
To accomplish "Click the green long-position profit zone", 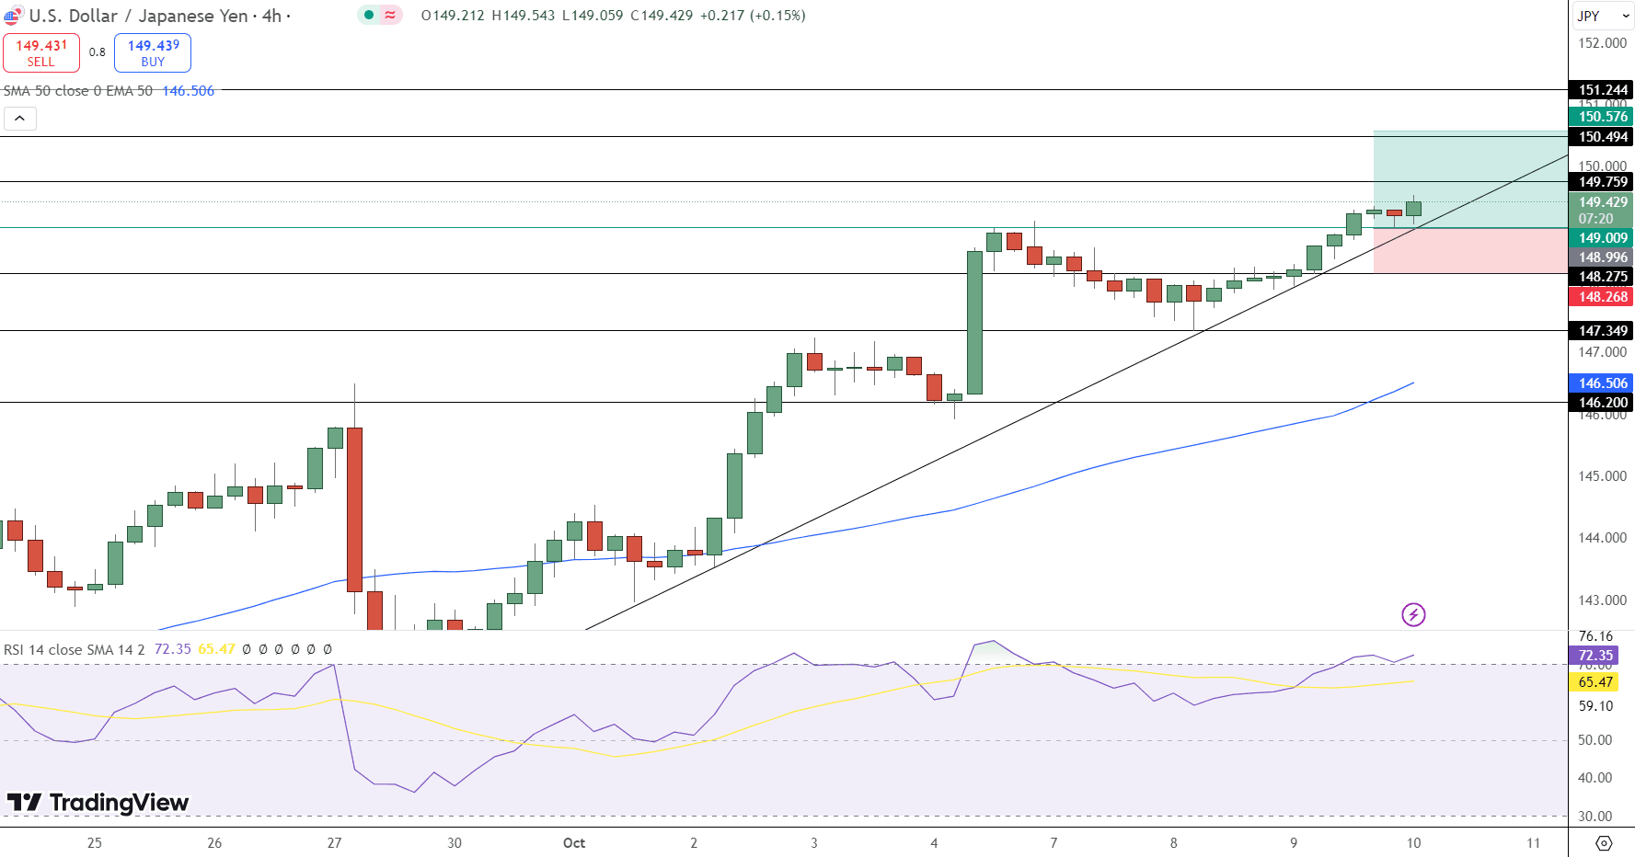I will pos(1469,179).
